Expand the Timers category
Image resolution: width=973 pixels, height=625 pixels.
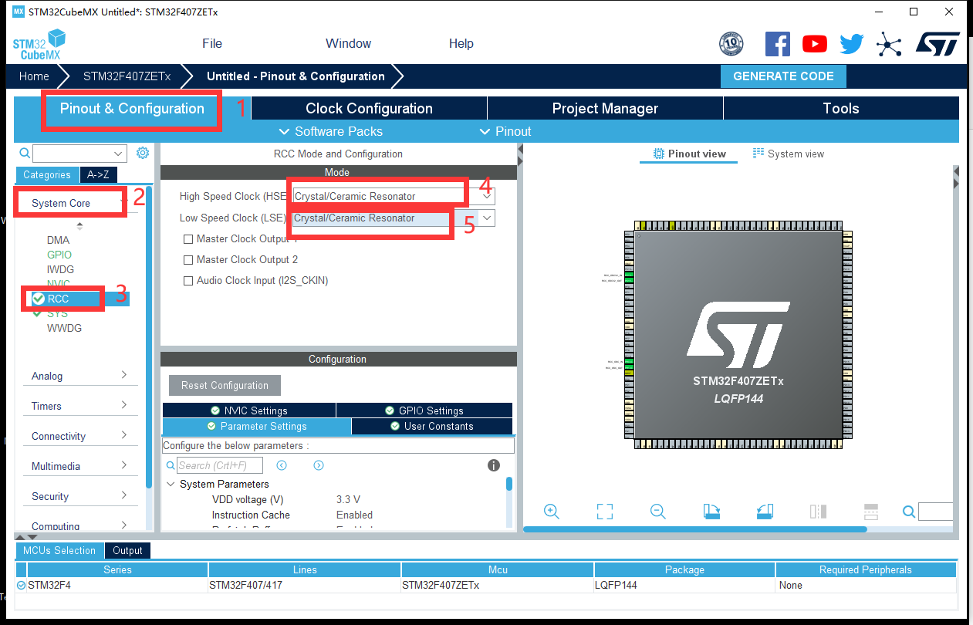pos(80,406)
